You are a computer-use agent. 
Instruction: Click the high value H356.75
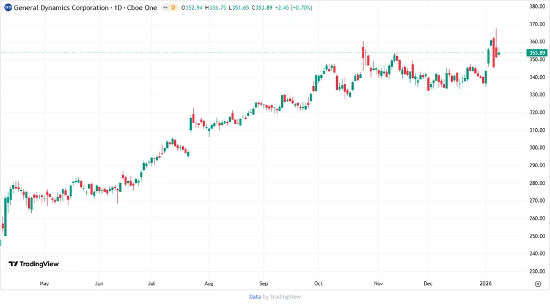[216, 7]
